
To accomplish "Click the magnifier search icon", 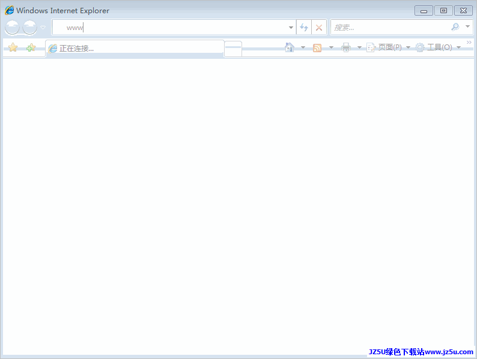I will pos(455,27).
